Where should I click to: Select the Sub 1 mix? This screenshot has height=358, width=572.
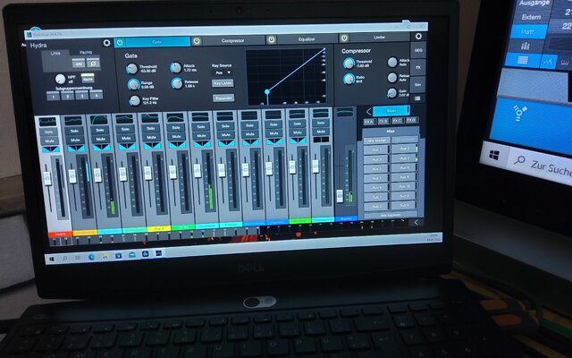pyautogui.click(x=377, y=197)
